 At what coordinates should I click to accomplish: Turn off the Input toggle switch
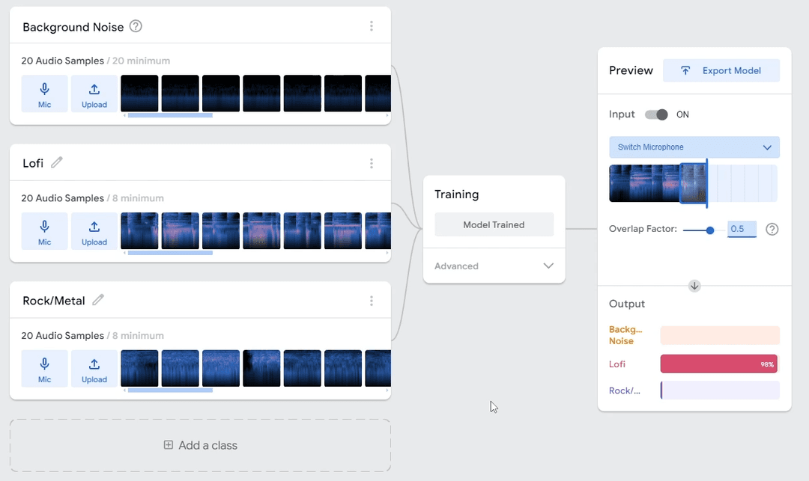(x=657, y=114)
